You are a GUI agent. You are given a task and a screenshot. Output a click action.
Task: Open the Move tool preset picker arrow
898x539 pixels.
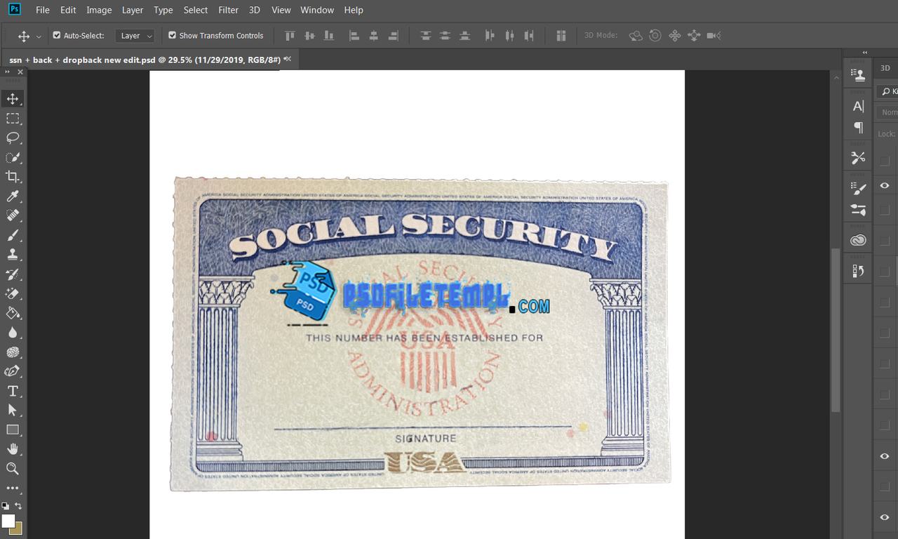tap(39, 36)
